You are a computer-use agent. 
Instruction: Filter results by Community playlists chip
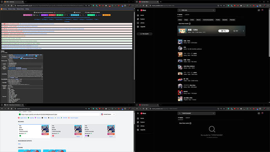click(x=208, y=20)
